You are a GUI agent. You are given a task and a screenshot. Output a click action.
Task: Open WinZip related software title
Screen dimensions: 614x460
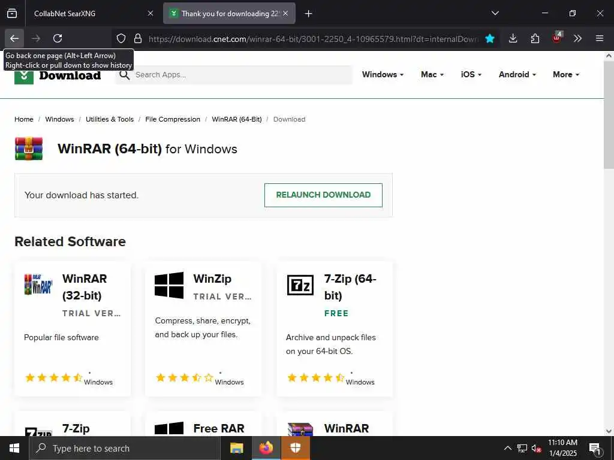click(x=212, y=279)
